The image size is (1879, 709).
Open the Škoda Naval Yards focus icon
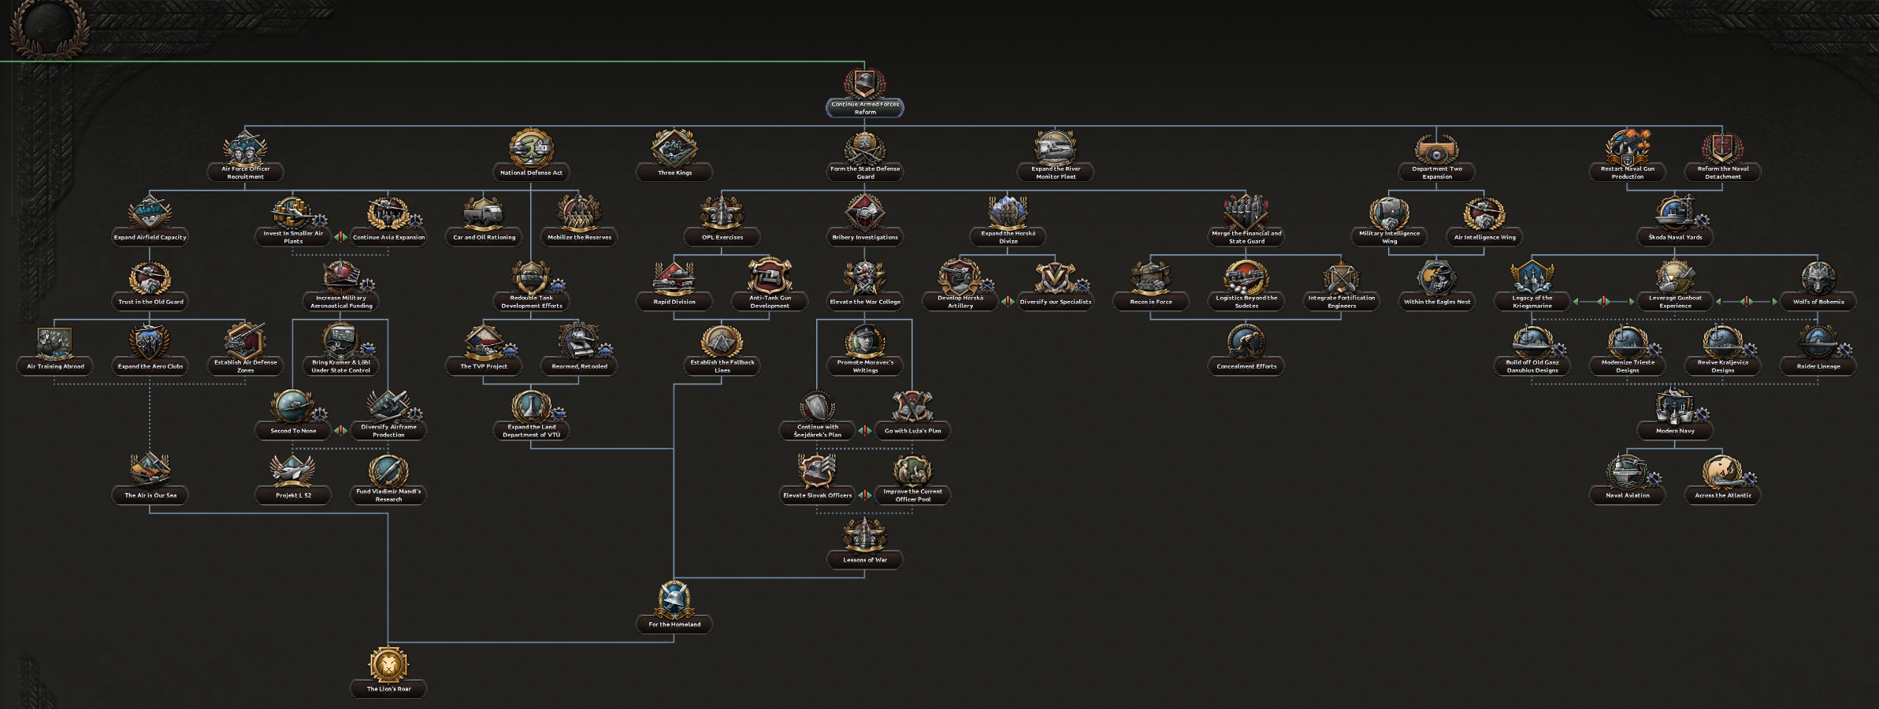(1675, 213)
